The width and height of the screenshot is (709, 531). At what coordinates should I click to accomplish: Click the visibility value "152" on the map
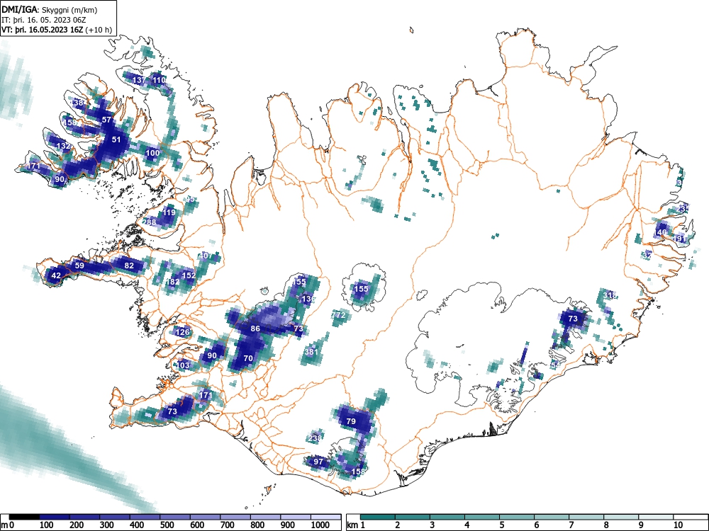pos(189,275)
